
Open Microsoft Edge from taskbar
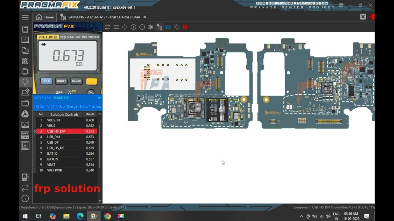click(x=80, y=216)
